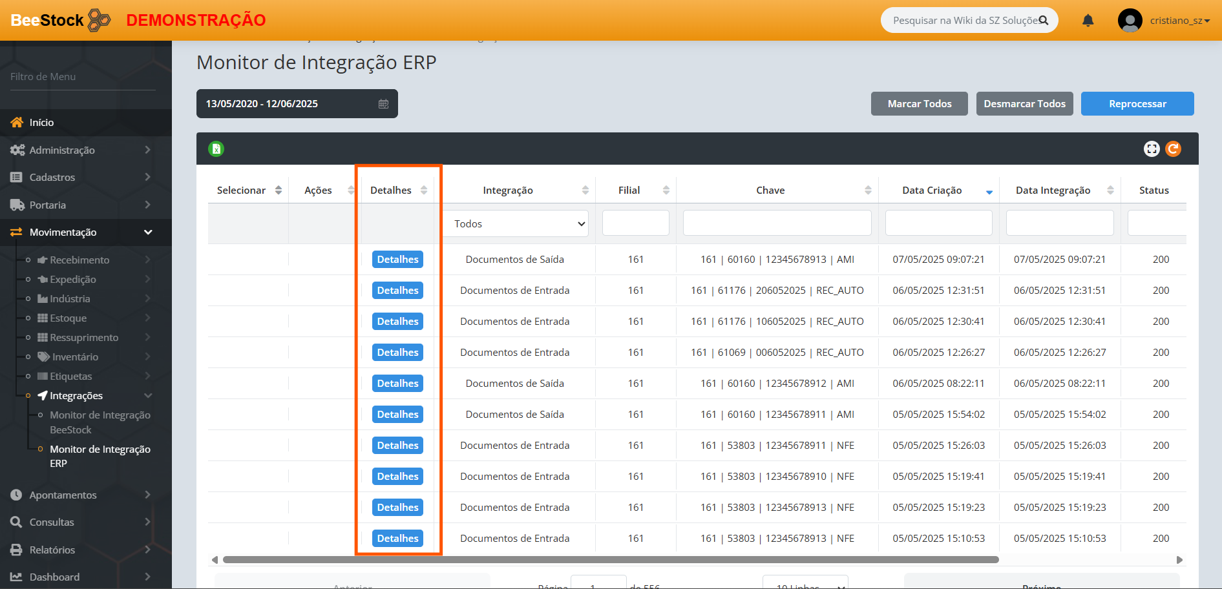Open the Integração 'Todos' filter dropdown

516,224
